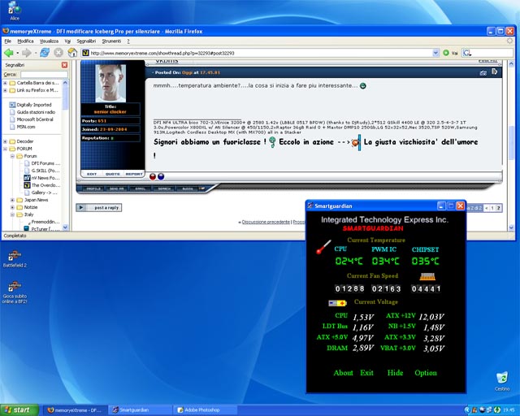Viewport: 520px width, 416px height.
Task: Go to page 2 of the thread
Action: 498,208
